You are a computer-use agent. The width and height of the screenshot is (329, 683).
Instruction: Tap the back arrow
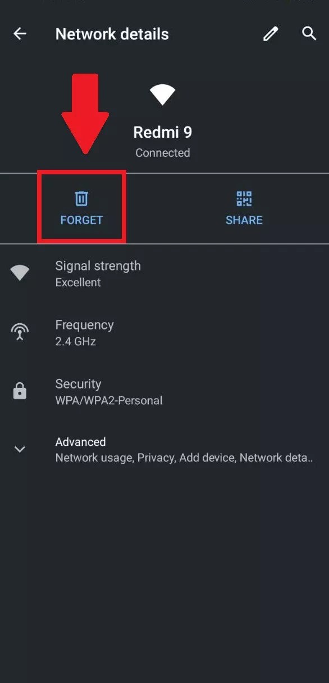[20, 34]
